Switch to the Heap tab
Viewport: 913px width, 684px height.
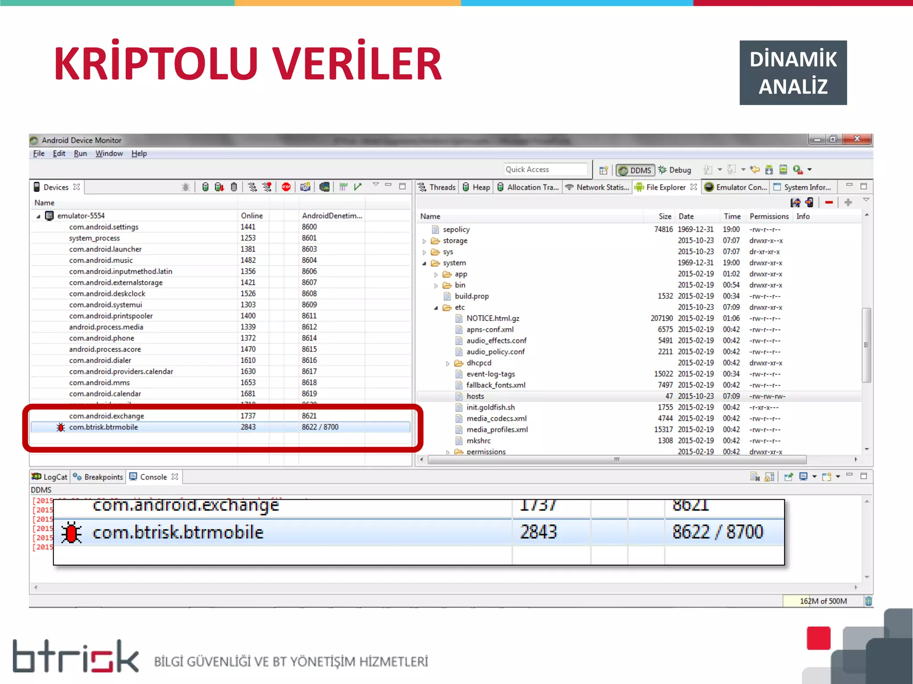476,187
